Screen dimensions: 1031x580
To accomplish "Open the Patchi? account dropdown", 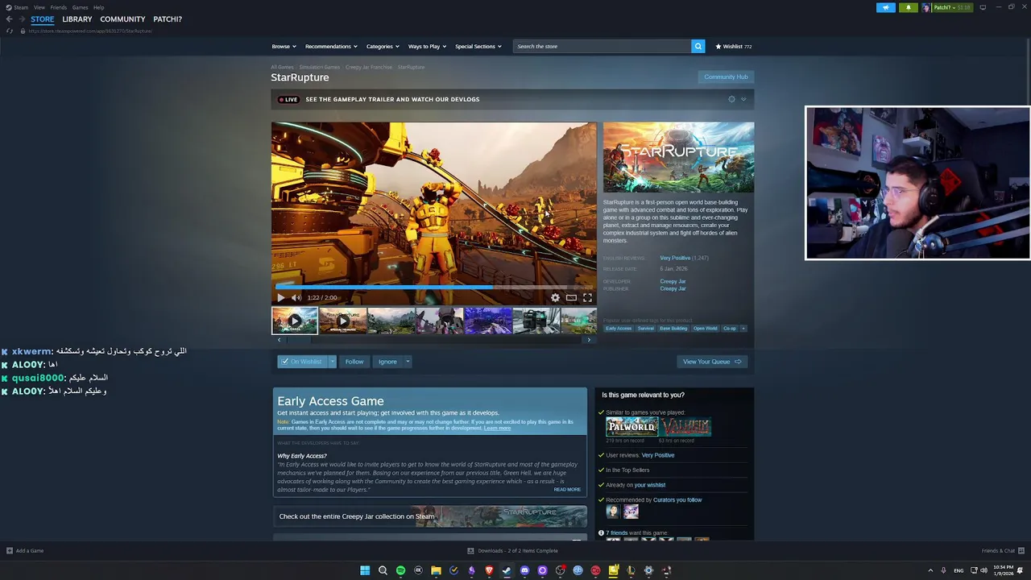I will pos(947,7).
